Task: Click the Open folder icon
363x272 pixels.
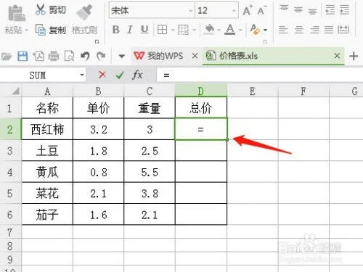Action: (7, 57)
